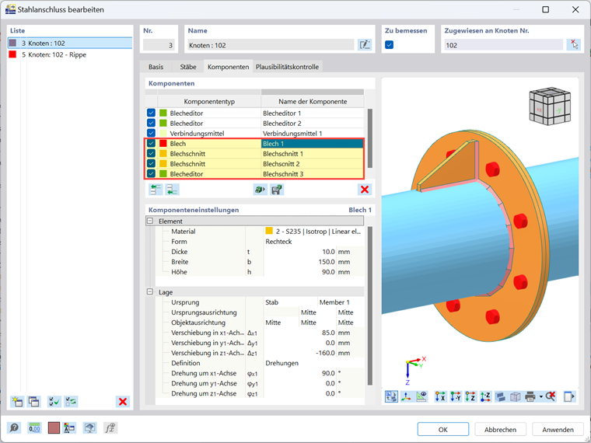Click the brownish color swatch in bottom toolbar
The width and height of the screenshot is (591, 443).
(54, 428)
